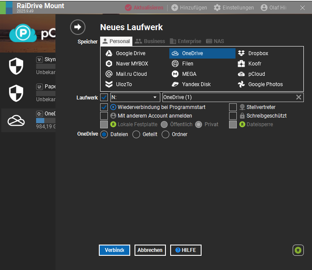
Task: Click the Hinzufügen label in title bar
Action: point(193,8)
